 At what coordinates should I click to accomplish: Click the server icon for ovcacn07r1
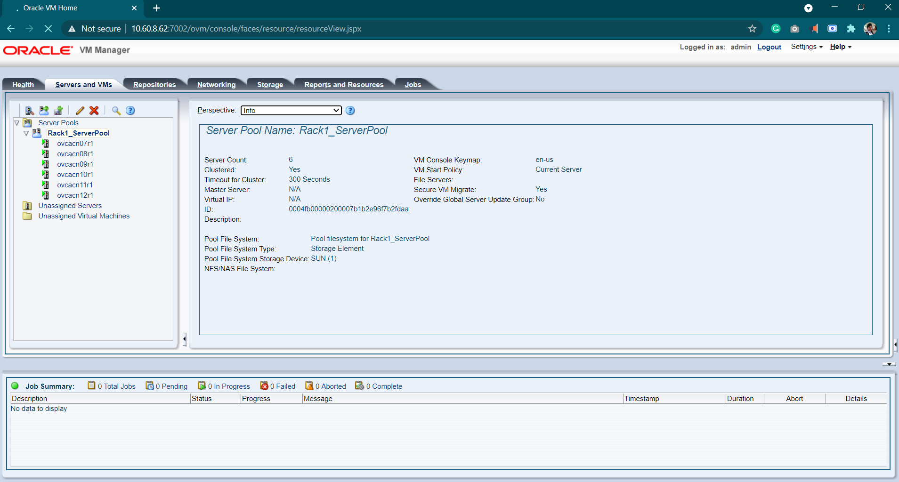click(46, 144)
